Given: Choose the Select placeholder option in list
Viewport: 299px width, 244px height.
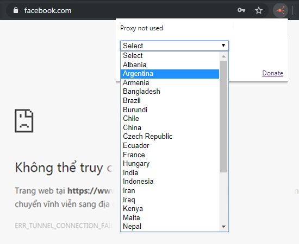Looking at the screenshot, I should 170,55.
